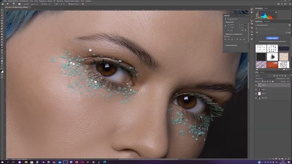Click flip horizontal icon in Properties panel
292x164 pixels.
coord(243,30)
